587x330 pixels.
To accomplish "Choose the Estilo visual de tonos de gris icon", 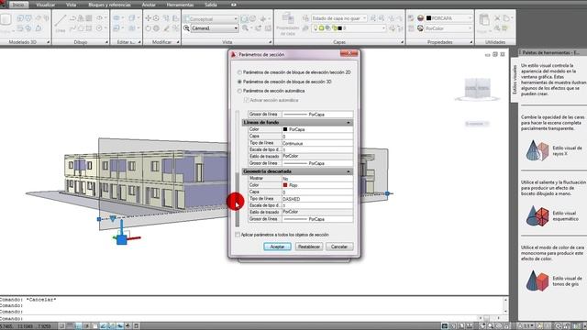I will click(537, 280).
